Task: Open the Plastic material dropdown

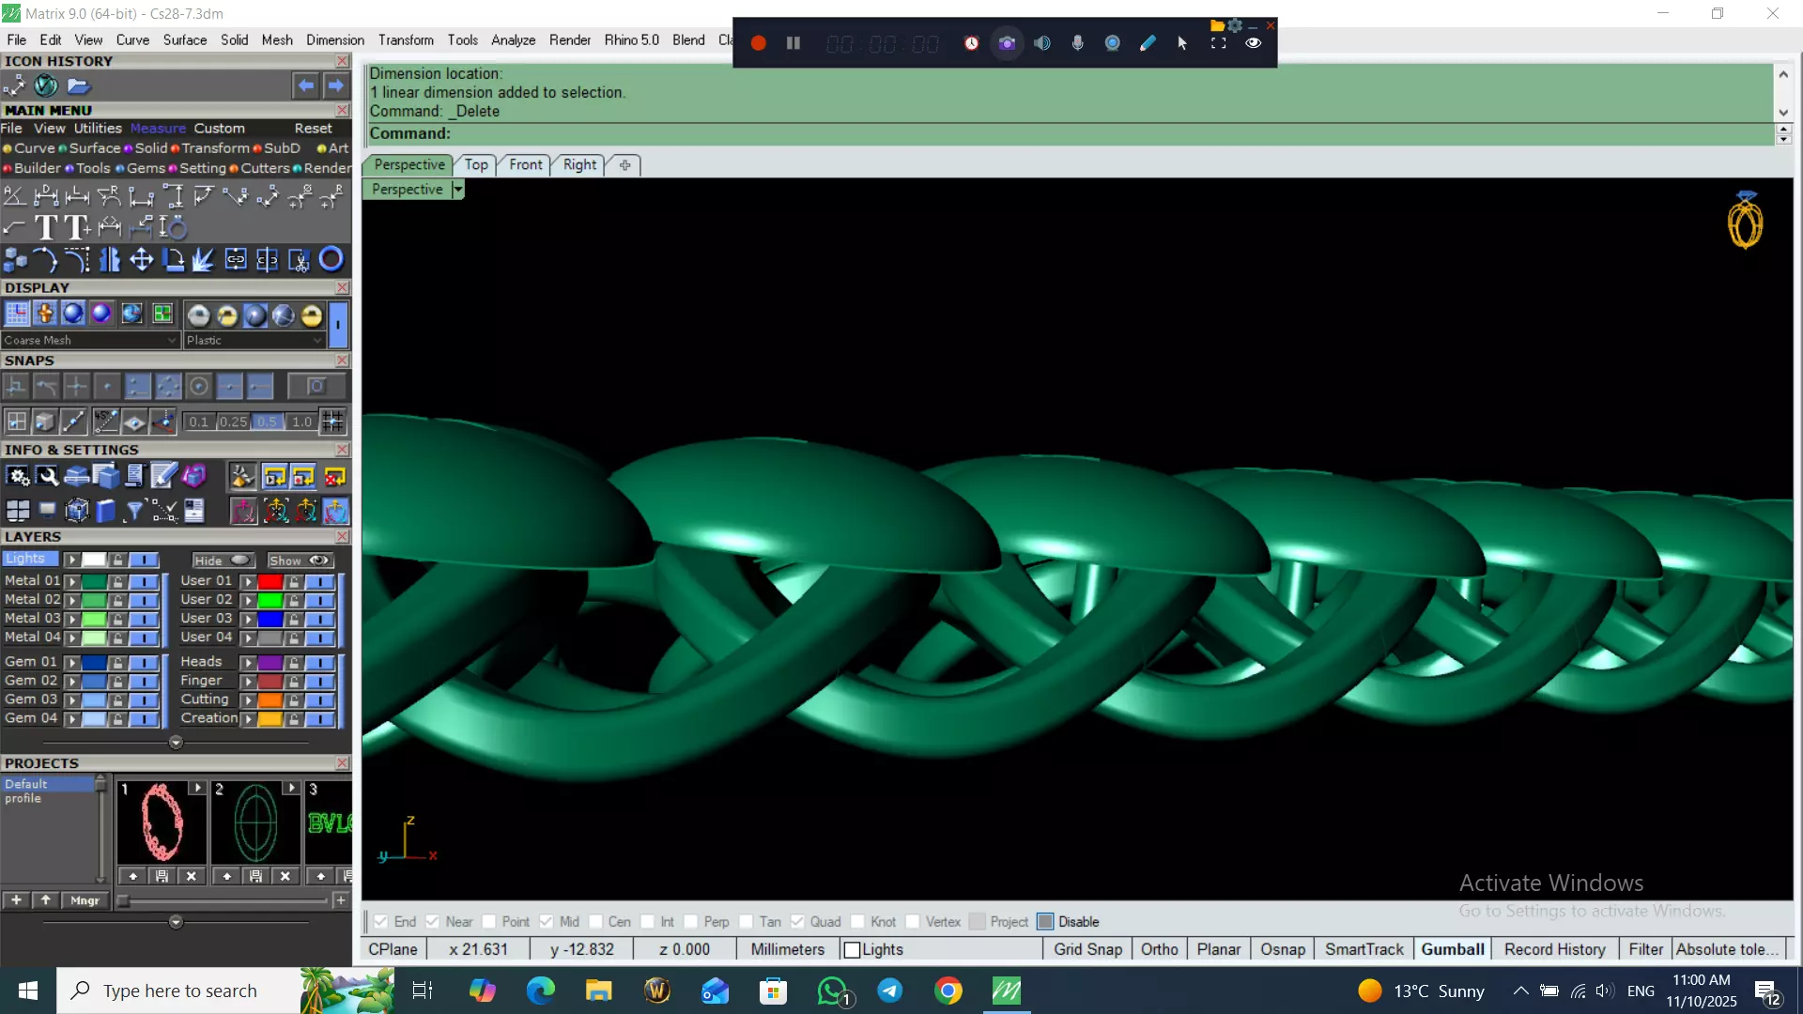Action: click(x=254, y=340)
